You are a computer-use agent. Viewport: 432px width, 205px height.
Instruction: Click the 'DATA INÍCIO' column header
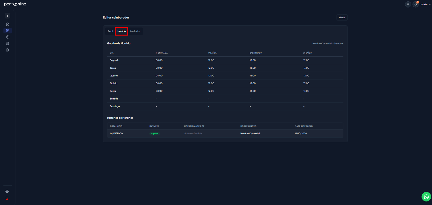(116, 126)
